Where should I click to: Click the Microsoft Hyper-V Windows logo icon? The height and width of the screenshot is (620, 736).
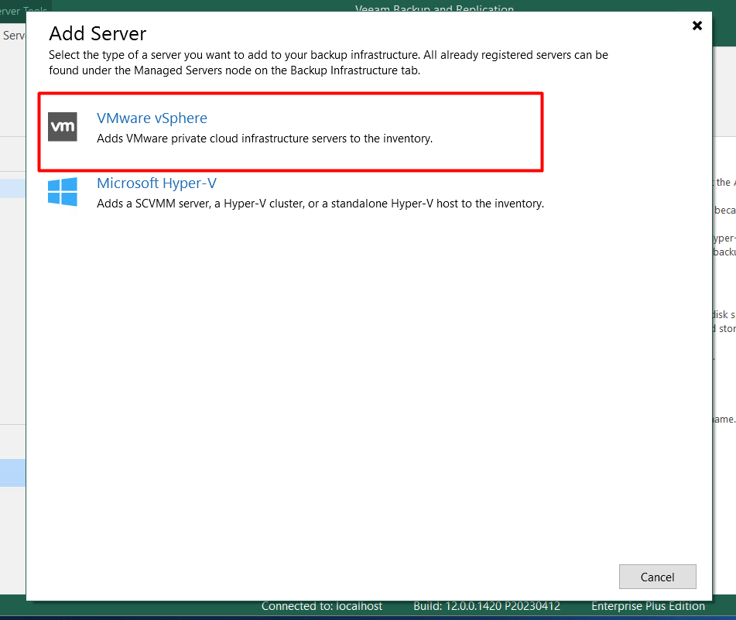click(63, 191)
